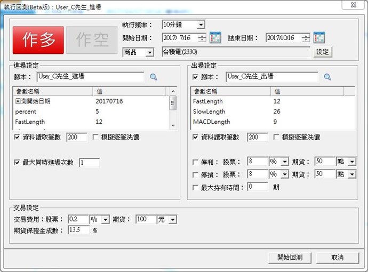Viewport: 368px width, 272px height.
Task: Click the 開始回測 button
Action: coord(290,258)
